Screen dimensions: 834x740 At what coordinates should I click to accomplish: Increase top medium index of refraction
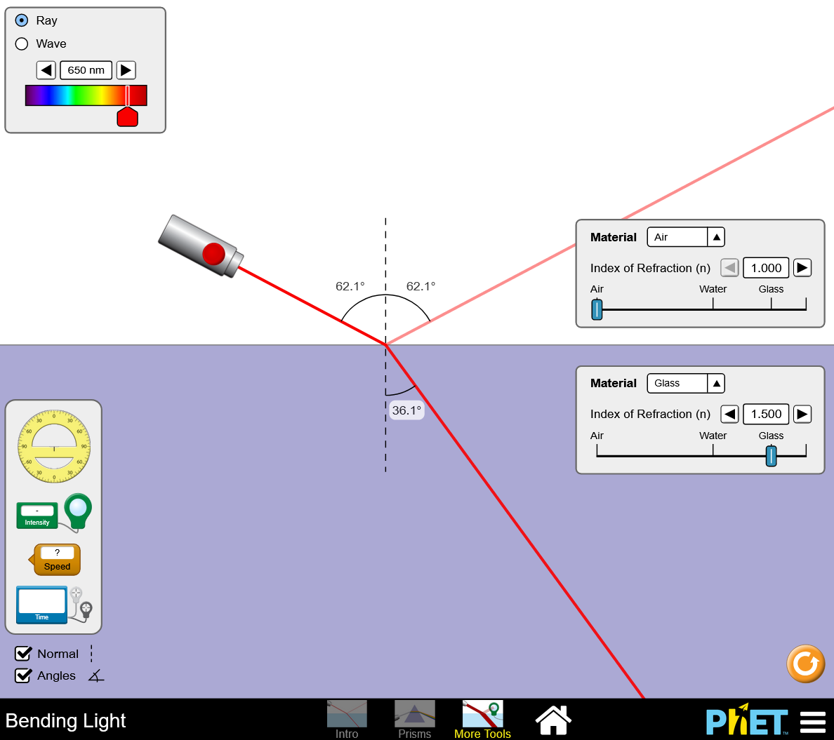pos(802,268)
